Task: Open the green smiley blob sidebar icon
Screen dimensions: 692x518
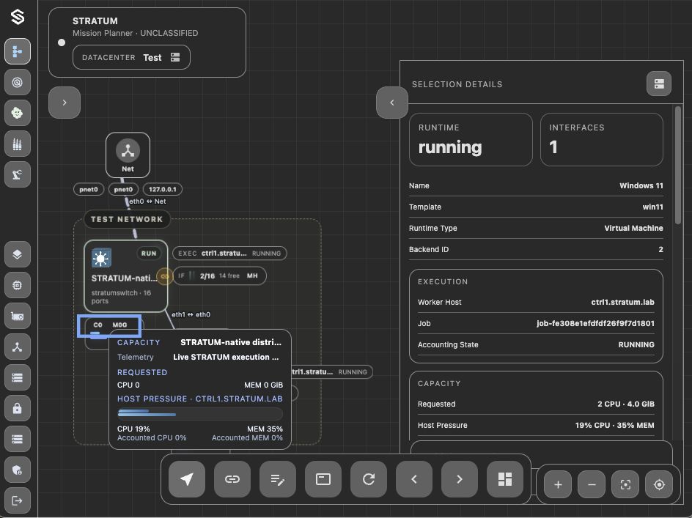Action: [18, 113]
